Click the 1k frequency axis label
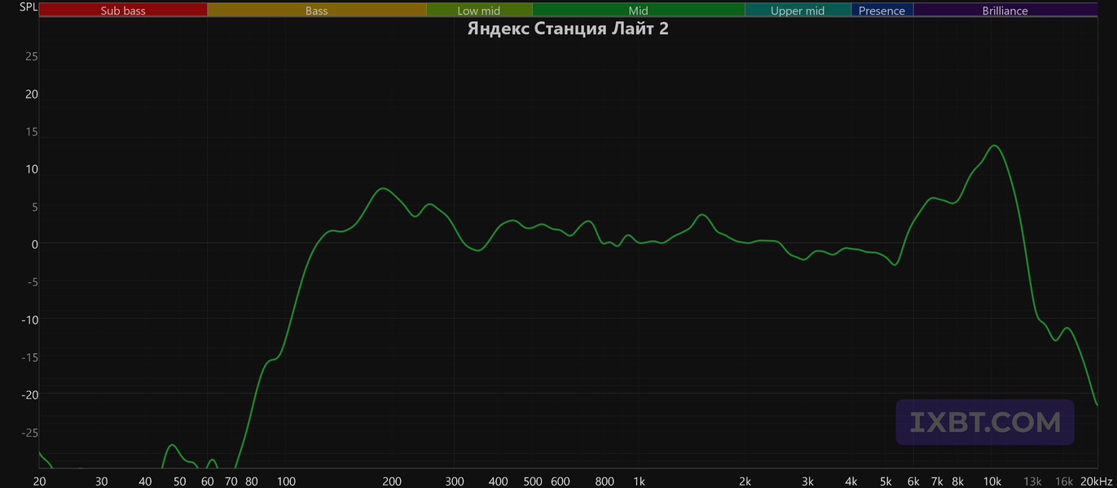 click(640, 481)
